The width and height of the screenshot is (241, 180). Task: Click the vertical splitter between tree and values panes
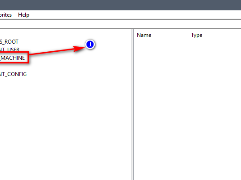tap(132, 104)
